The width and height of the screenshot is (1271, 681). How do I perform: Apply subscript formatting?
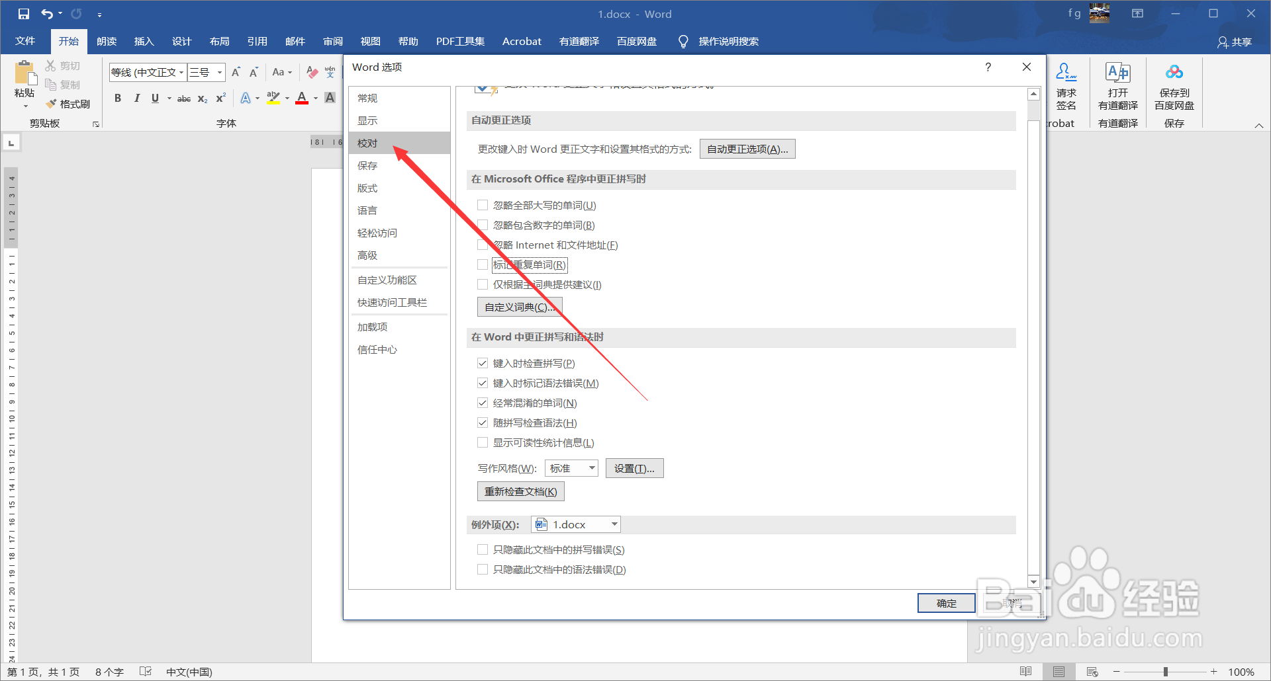[x=203, y=99]
